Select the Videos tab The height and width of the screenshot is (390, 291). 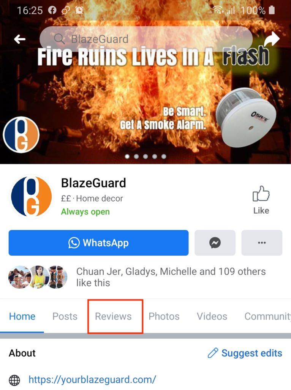(x=212, y=316)
